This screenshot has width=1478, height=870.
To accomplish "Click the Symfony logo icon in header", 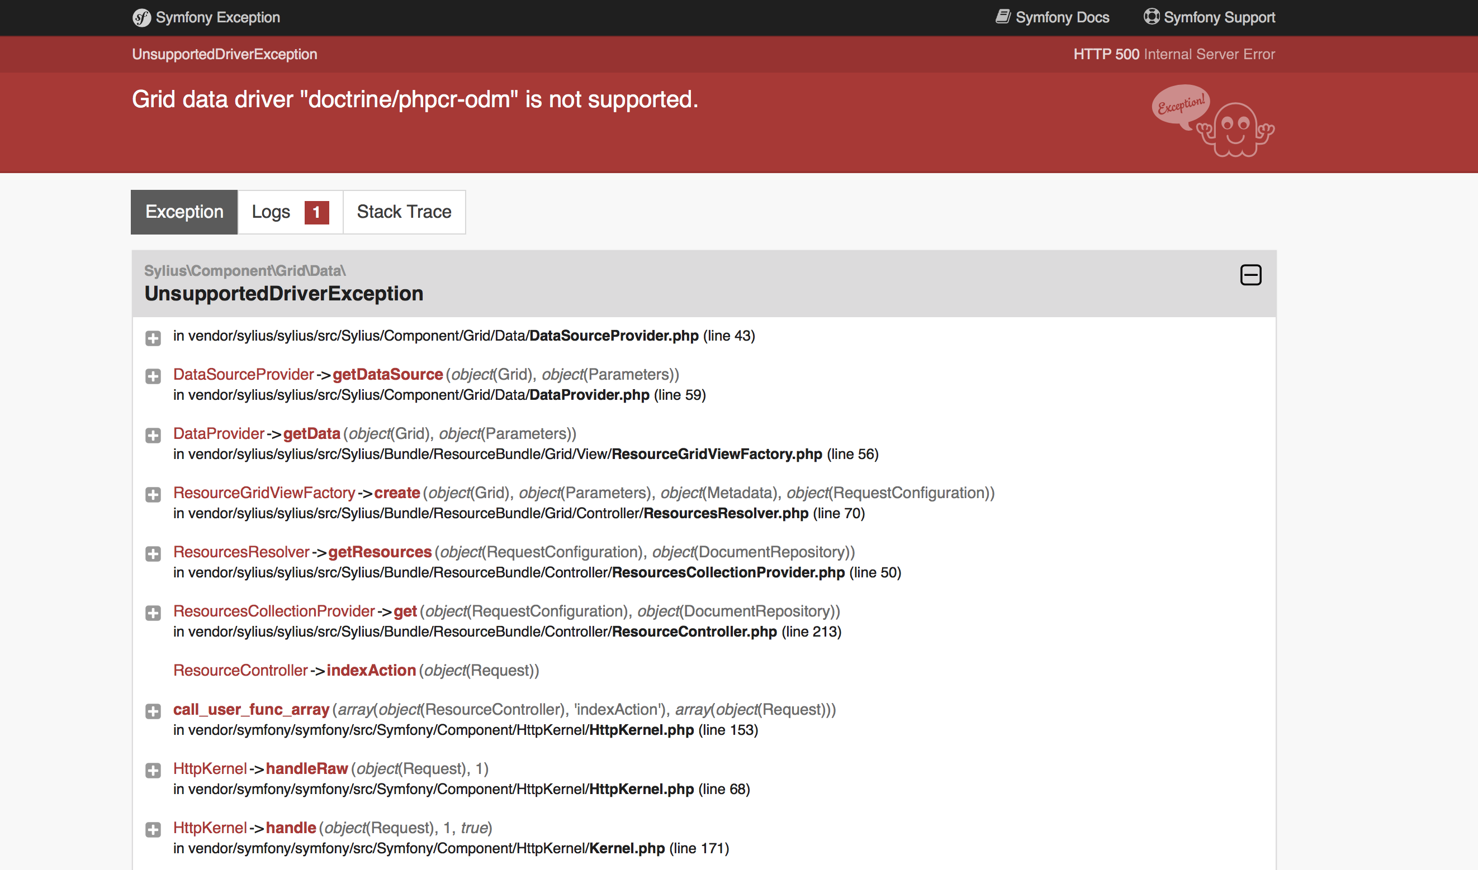I will pyautogui.click(x=141, y=17).
